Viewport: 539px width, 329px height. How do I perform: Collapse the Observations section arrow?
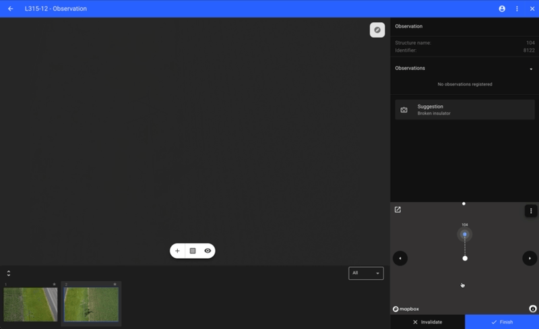tap(531, 69)
